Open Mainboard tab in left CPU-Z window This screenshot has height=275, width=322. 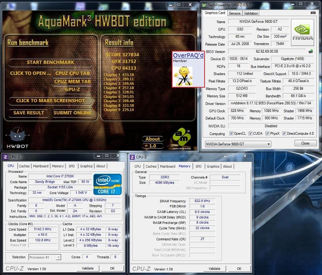point(41,166)
